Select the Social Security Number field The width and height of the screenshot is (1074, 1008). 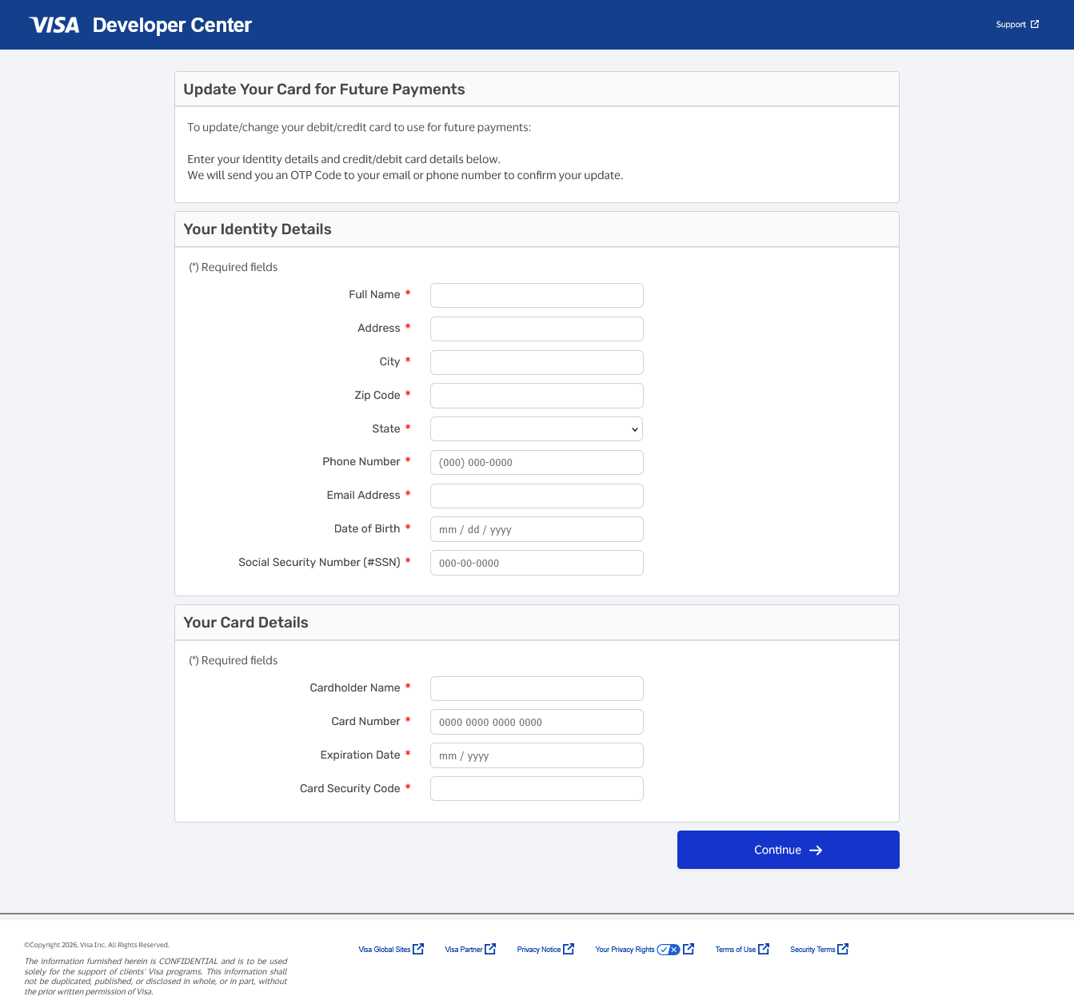click(x=537, y=563)
